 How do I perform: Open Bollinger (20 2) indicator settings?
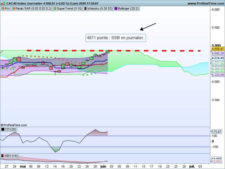click(127, 8)
